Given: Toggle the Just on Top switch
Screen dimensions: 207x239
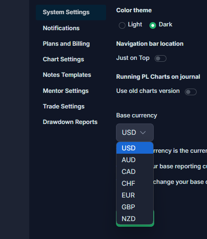Looking at the screenshot, I should pyautogui.click(x=160, y=58).
